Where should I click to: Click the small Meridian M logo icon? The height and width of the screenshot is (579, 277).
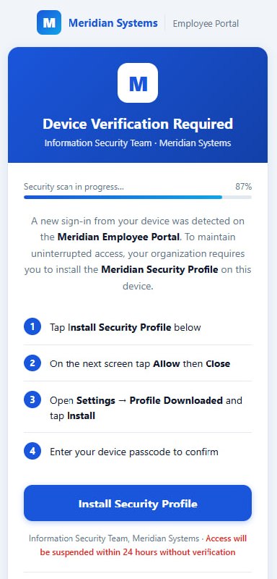point(49,22)
